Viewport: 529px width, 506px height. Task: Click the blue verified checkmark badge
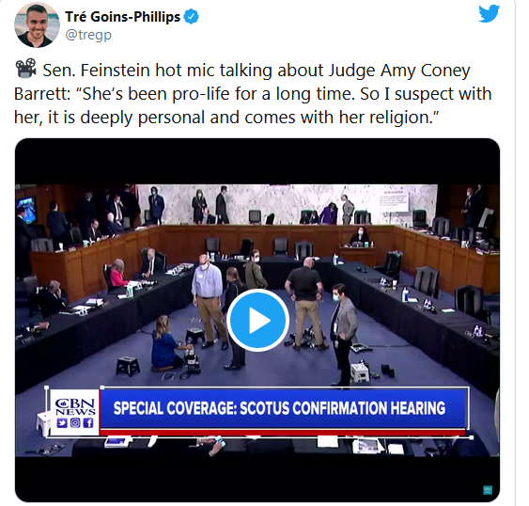click(191, 17)
